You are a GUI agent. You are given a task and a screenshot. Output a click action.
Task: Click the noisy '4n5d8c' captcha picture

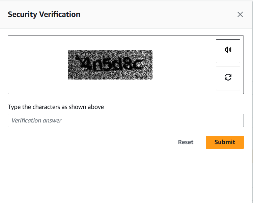pyautogui.click(x=110, y=65)
